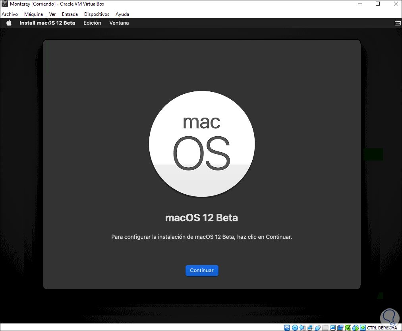Click the optical disc status icon
The width and height of the screenshot is (402, 331).
tap(295, 328)
